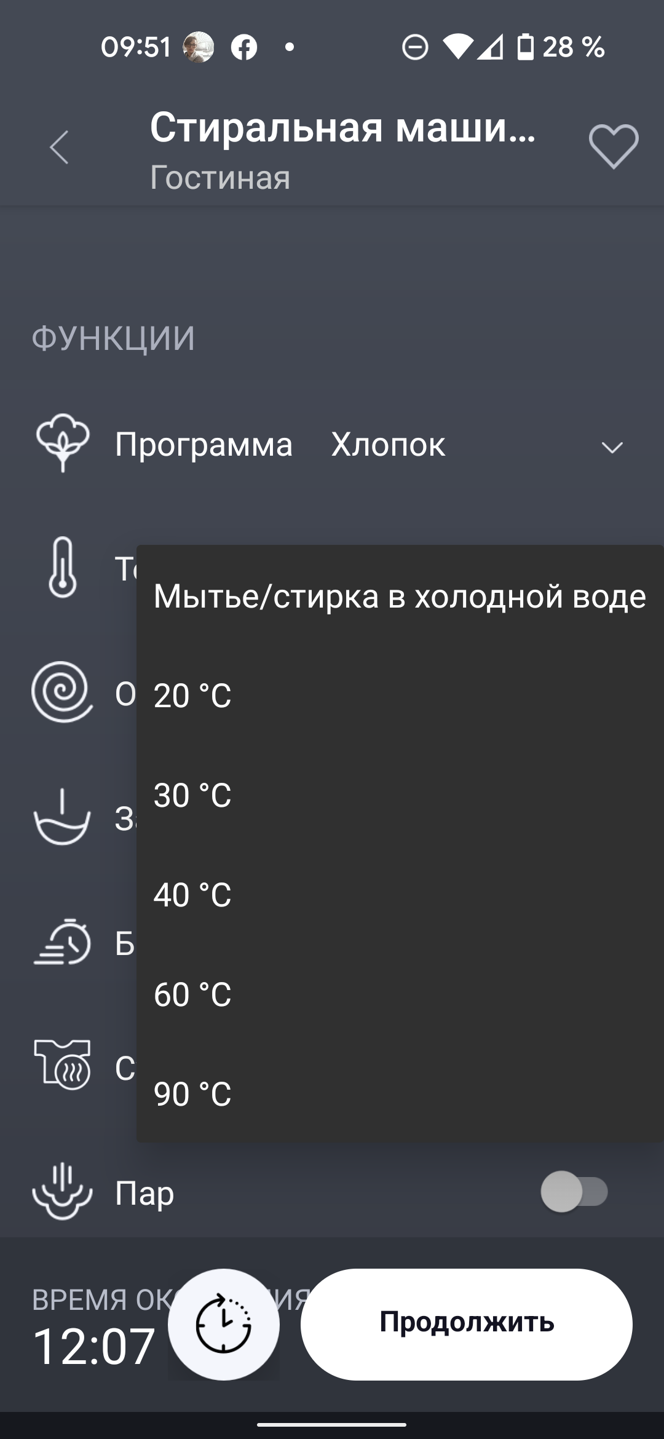Image resolution: width=664 pixels, height=1439 pixels.
Task: Choose 30 °C temperature
Action: pyautogui.click(x=192, y=796)
